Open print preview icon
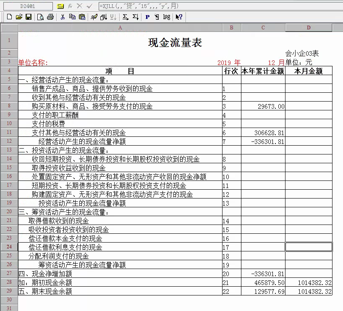 click(40, 17)
